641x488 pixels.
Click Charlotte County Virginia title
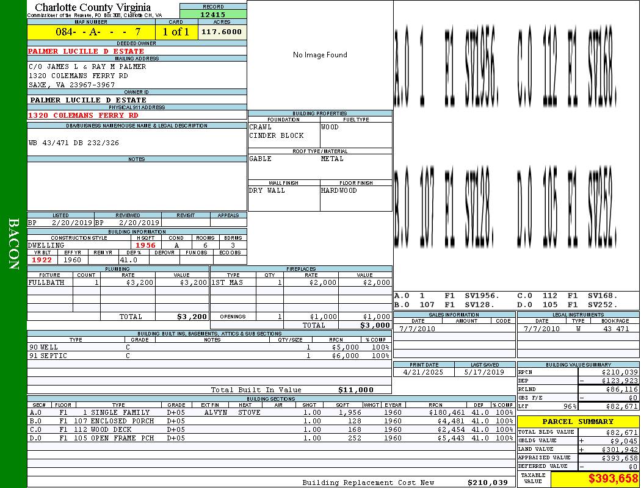(x=93, y=7)
